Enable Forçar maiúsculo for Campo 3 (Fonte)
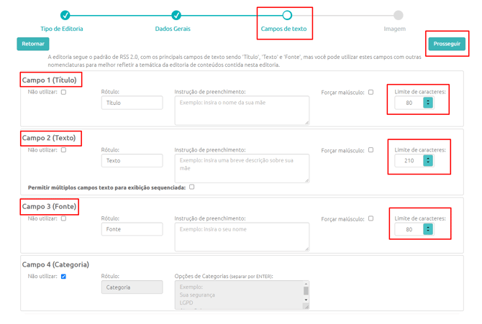This screenshot has height=324, width=482. coord(371,218)
